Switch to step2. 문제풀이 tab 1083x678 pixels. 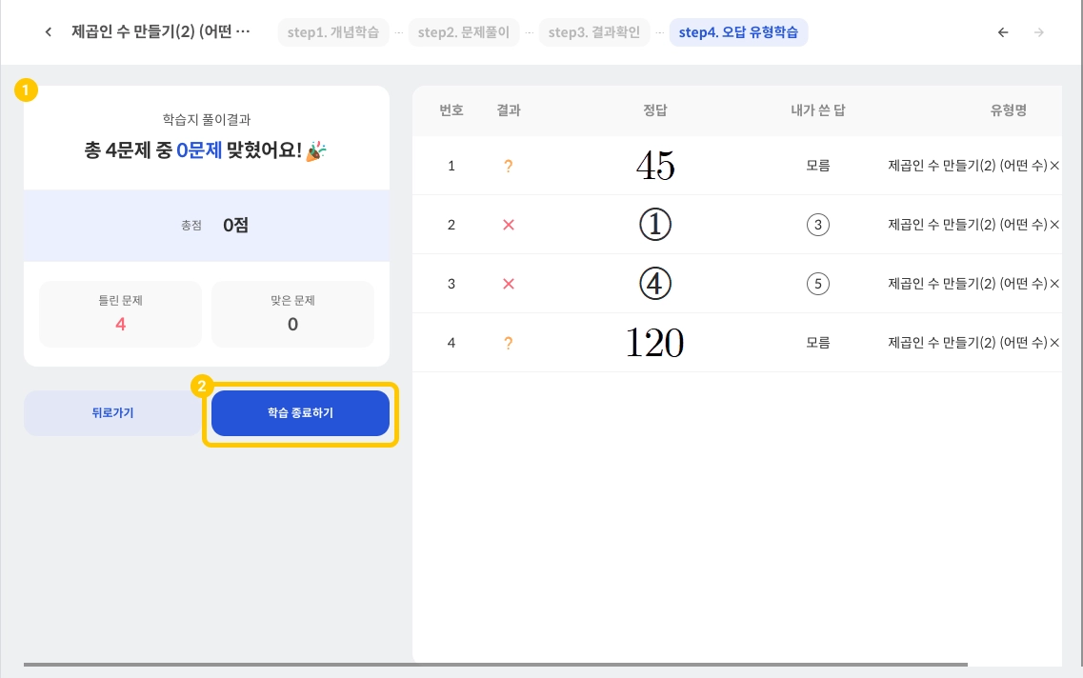click(x=464, y=32)
